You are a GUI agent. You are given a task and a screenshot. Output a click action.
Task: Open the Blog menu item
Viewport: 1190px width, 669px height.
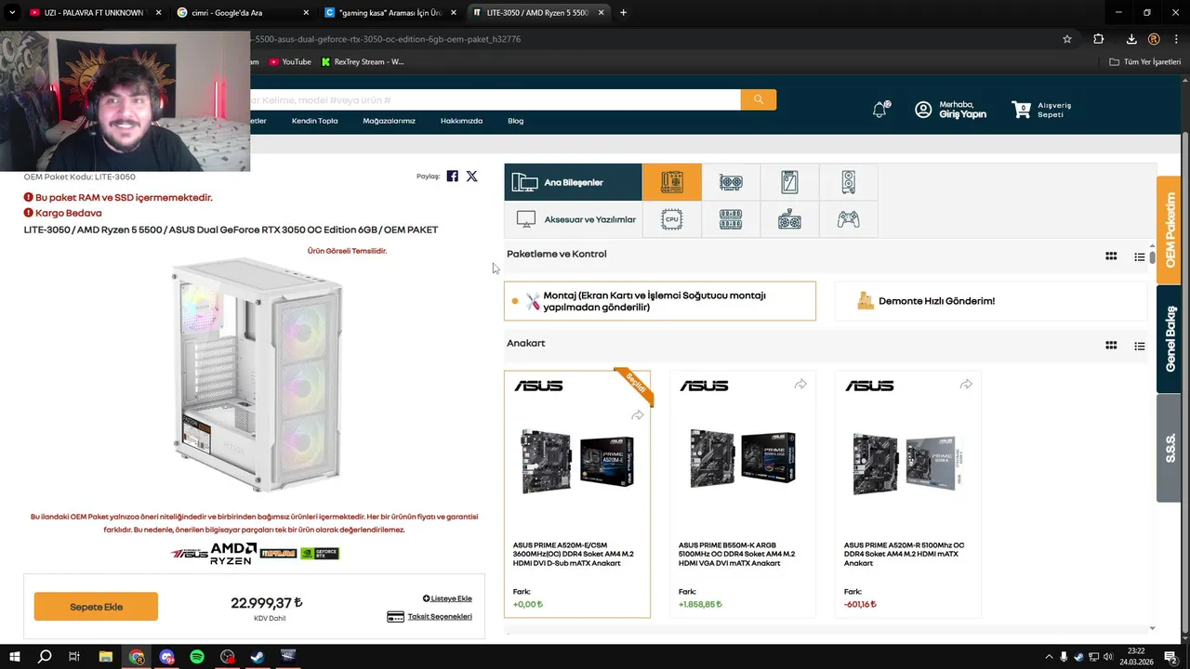tap(515, 121)
